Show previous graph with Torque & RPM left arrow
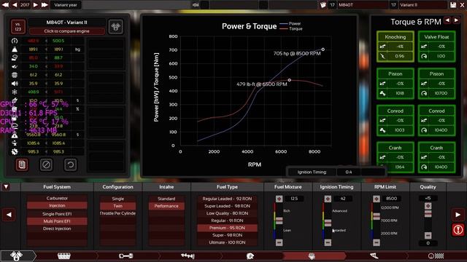467x262 pixels. (447, 20)
